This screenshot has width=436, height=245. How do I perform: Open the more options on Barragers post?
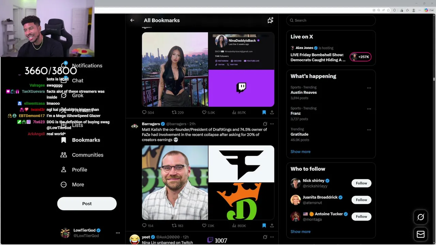[272, 124]
